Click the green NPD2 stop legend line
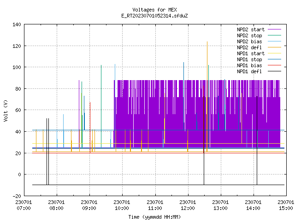The width and height of the screenshot is (295, 221). [x=275, y=35]
